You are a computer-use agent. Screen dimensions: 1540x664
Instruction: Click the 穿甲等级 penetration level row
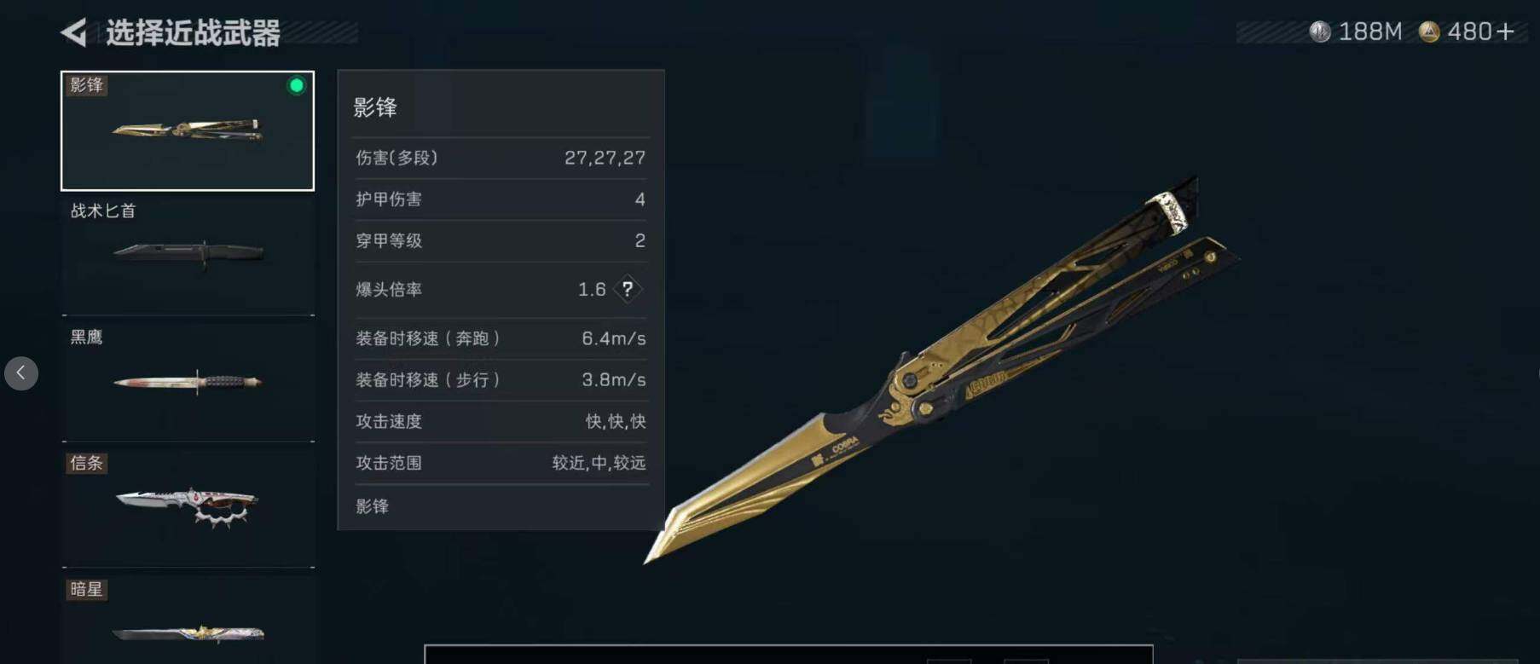[x=501, y=240]
